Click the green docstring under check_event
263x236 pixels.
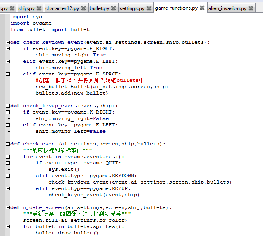click(x=58, y=150)
